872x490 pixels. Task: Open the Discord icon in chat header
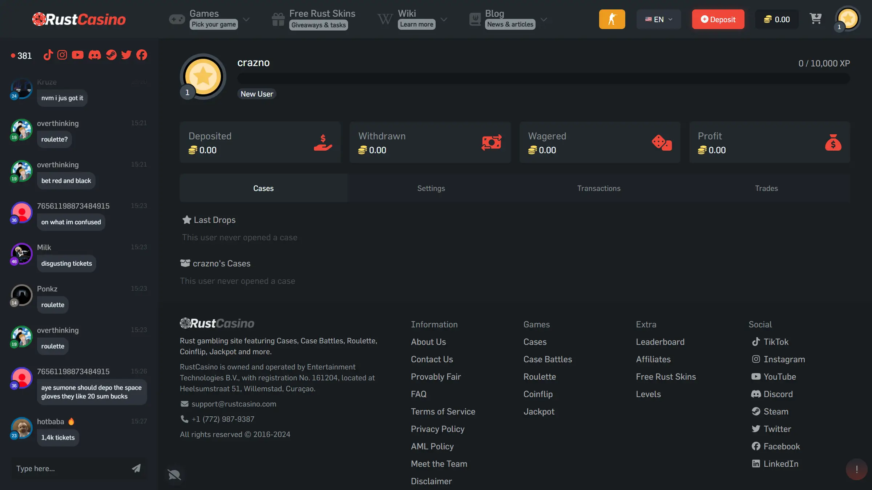[x=95, y=55]
